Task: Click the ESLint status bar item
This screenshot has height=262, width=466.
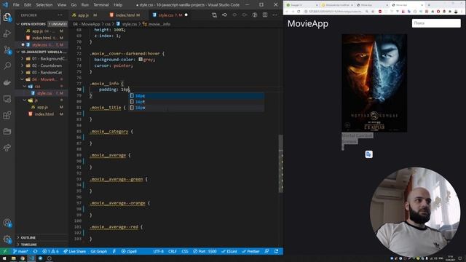Action: 229,251
